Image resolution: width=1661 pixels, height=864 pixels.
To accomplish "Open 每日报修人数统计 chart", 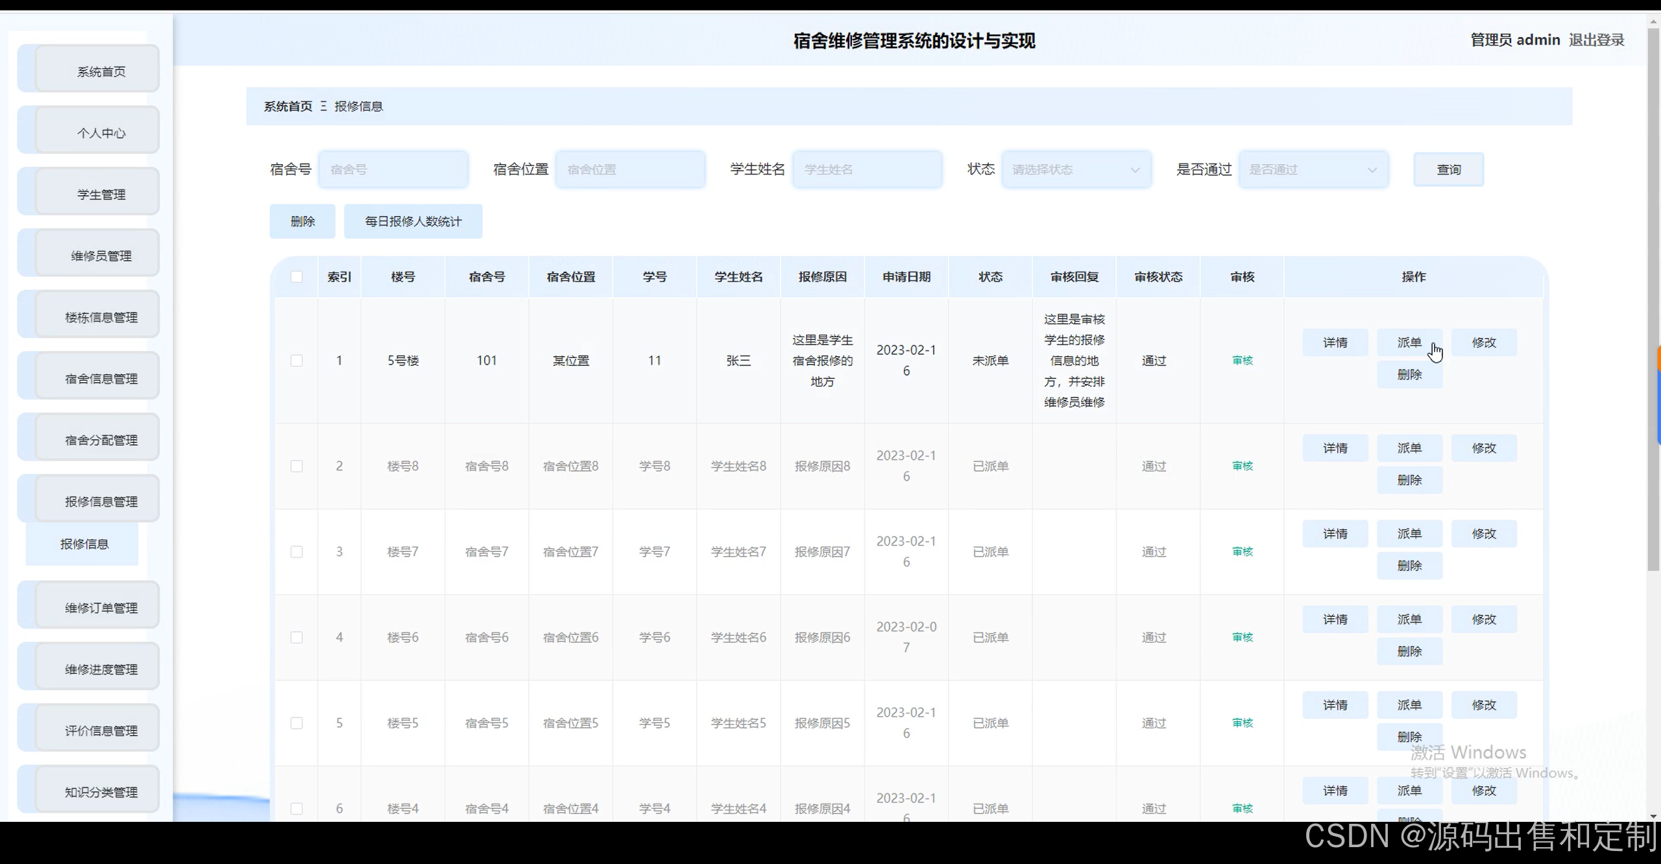I will (413, 222).
